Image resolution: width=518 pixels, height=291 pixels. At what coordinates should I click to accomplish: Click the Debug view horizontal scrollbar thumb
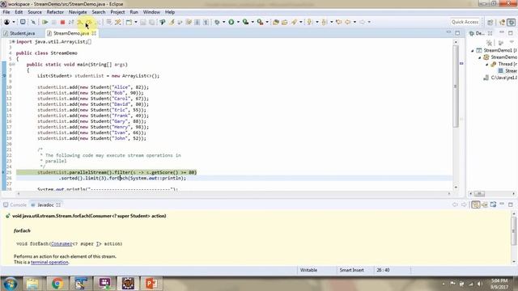(x=479, y=194)
